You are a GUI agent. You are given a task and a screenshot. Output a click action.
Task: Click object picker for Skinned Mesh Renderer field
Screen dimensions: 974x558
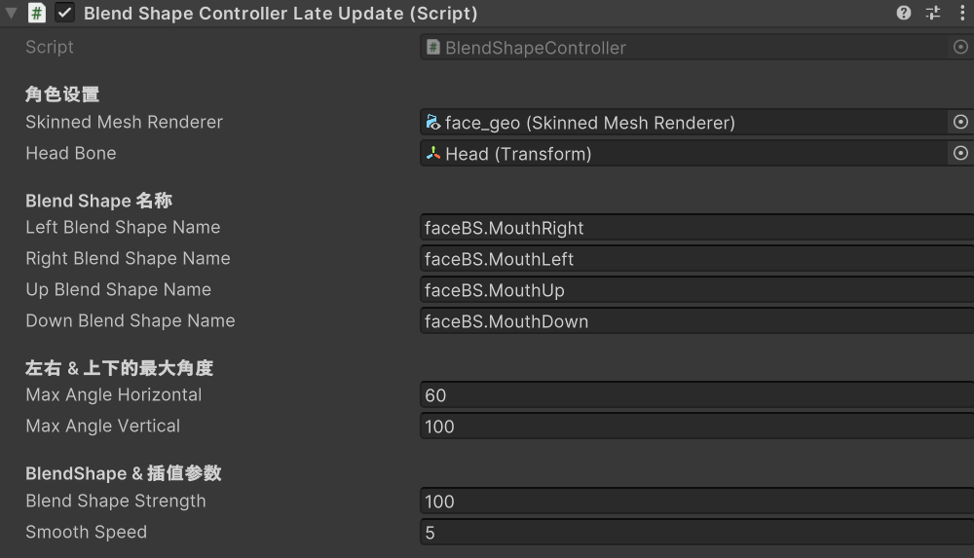(x=960, y=122)
